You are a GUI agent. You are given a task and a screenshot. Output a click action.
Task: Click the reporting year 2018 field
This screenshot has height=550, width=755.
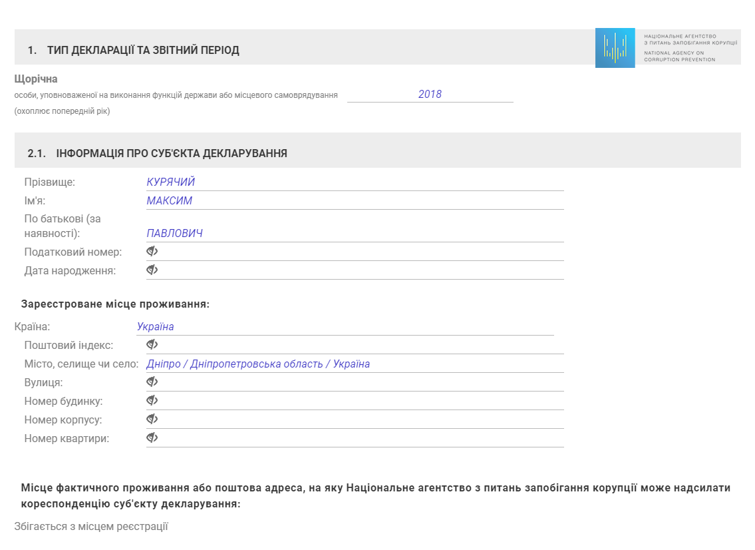[x=430, y=95]
